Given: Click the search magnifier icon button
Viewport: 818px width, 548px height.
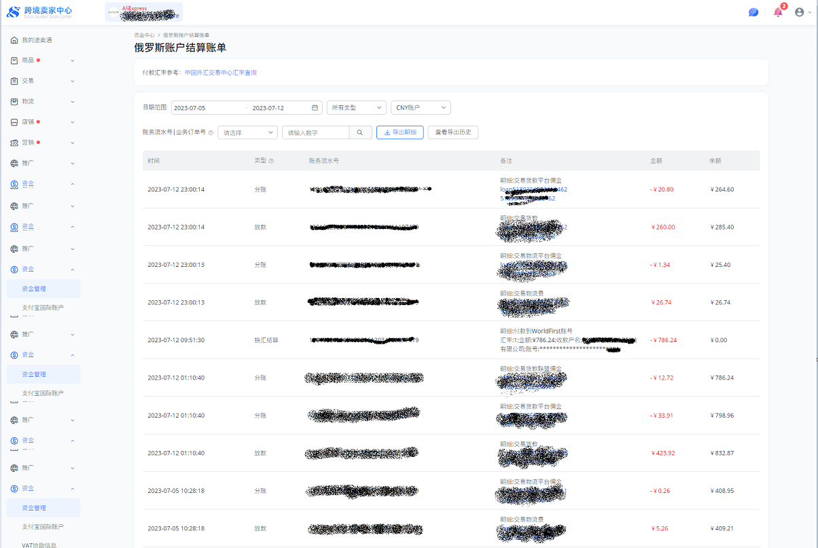Looking at the screenshot, I should (360, 133).
